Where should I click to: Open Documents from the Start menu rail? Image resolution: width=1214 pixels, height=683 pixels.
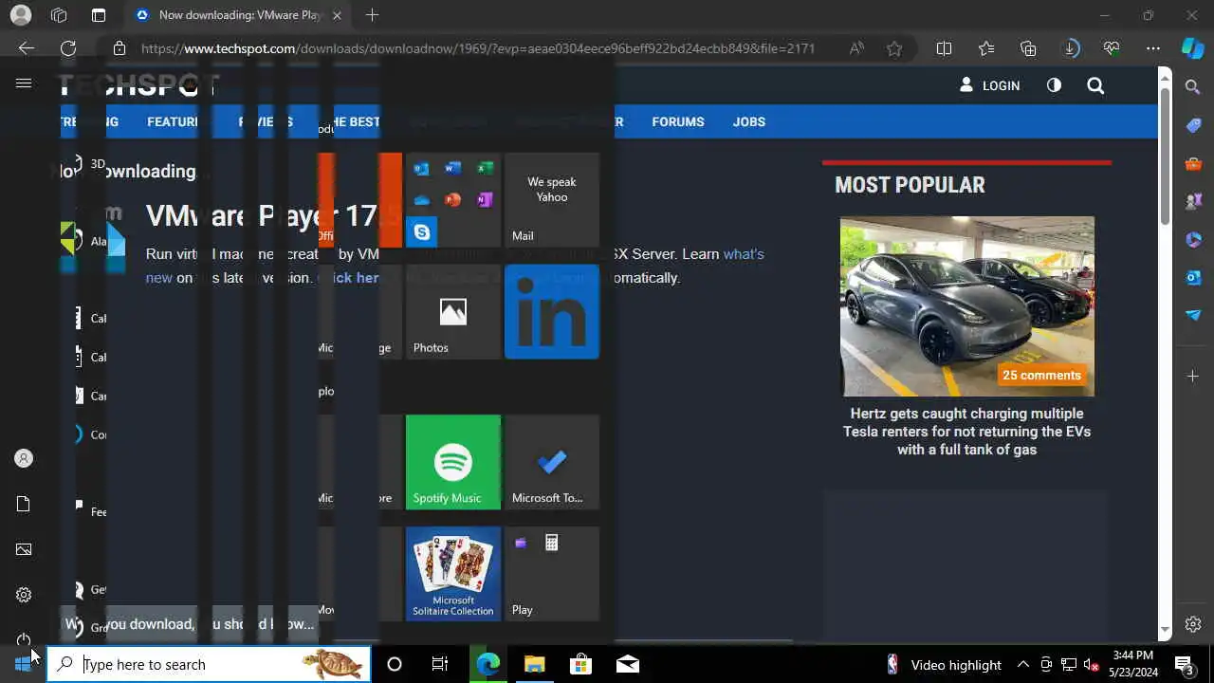pyautogui.click(x=24, y=504)
